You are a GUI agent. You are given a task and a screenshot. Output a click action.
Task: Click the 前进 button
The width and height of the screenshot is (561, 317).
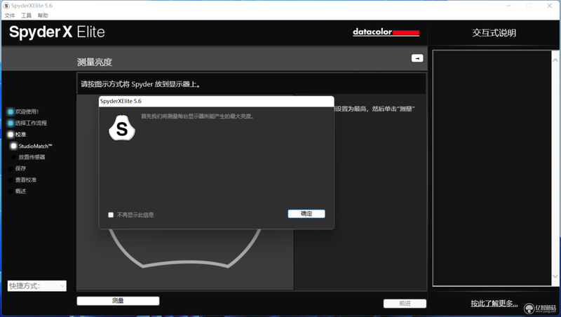pos(405,304)
